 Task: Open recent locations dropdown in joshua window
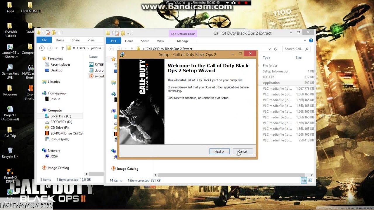(x=57, y=48)
